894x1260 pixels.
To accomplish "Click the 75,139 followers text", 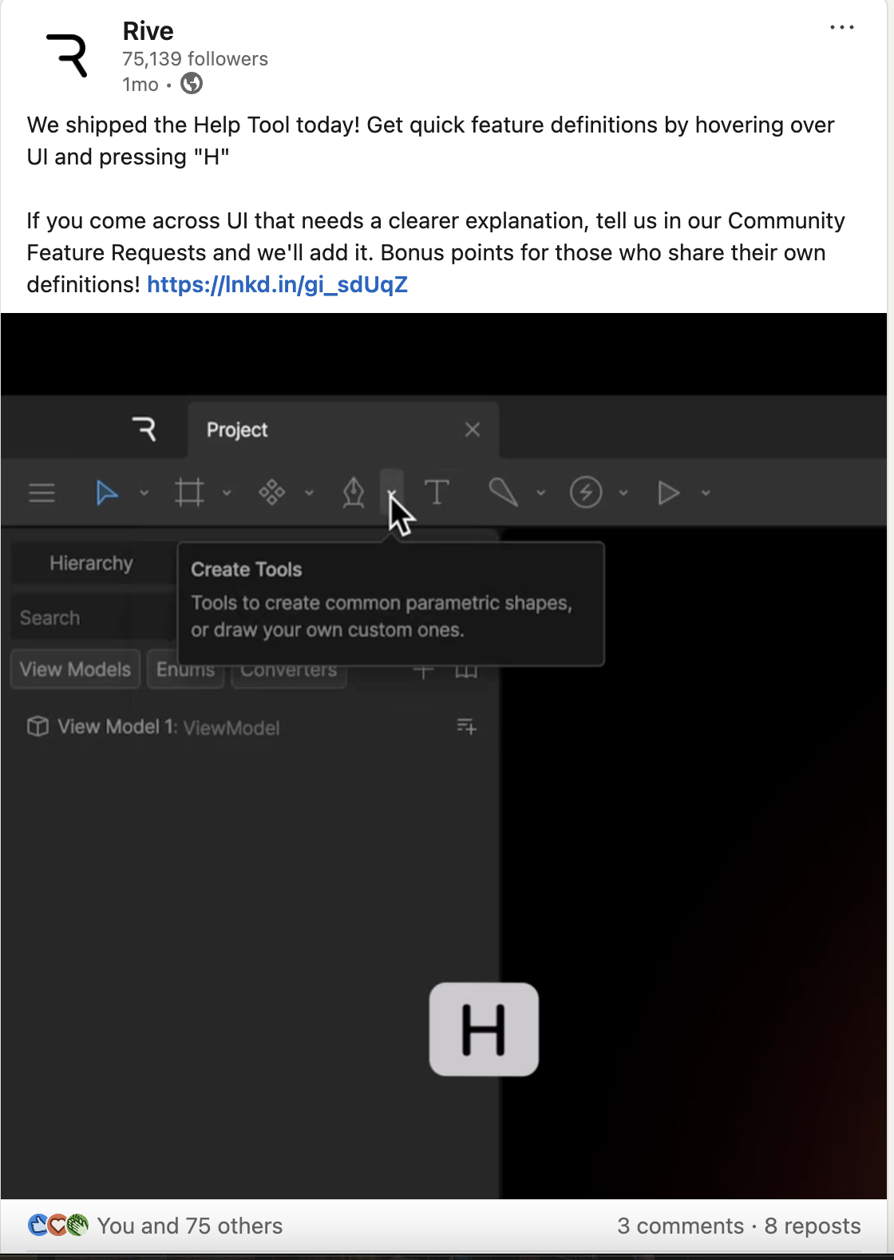I will tap(195, 59).
